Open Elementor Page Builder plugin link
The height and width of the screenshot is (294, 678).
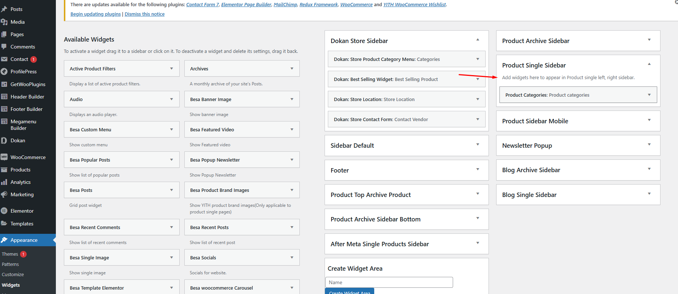246,4
